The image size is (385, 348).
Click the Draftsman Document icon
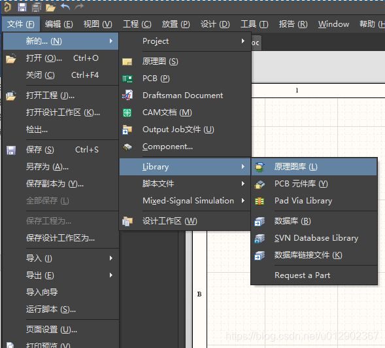[127, 96]
